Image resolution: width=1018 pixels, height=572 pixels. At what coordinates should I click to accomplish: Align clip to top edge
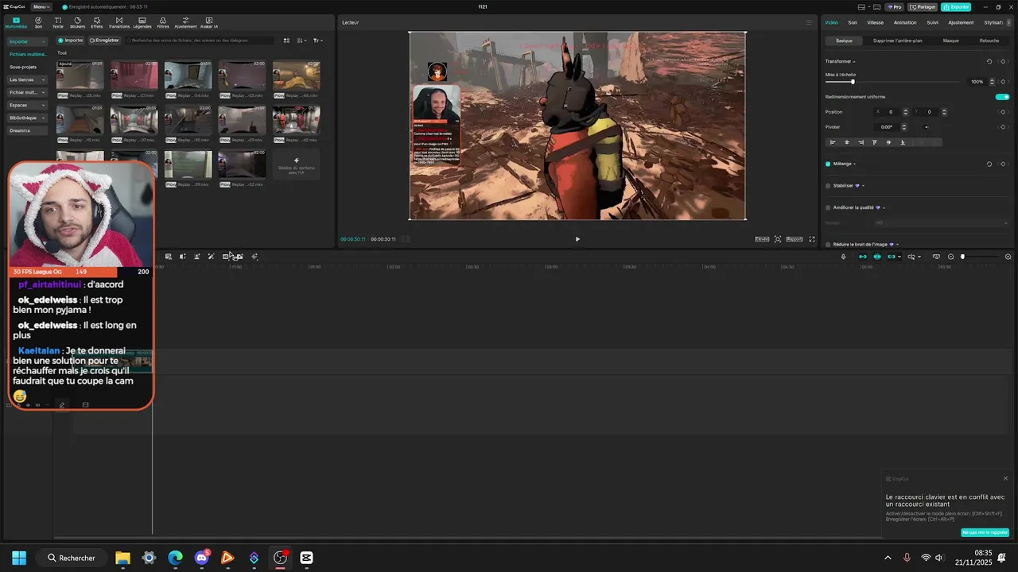click(x=875, y=142)
